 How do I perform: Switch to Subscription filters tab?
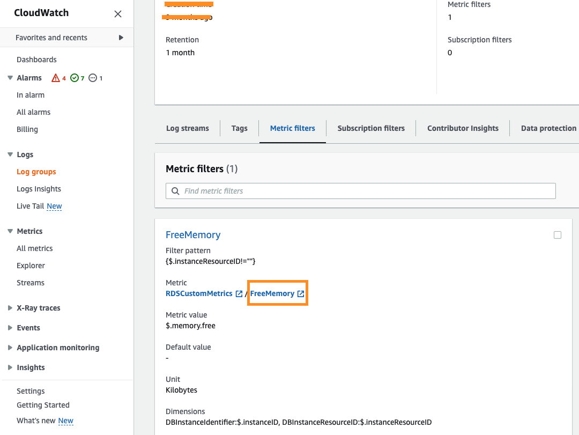pos(371,128)
